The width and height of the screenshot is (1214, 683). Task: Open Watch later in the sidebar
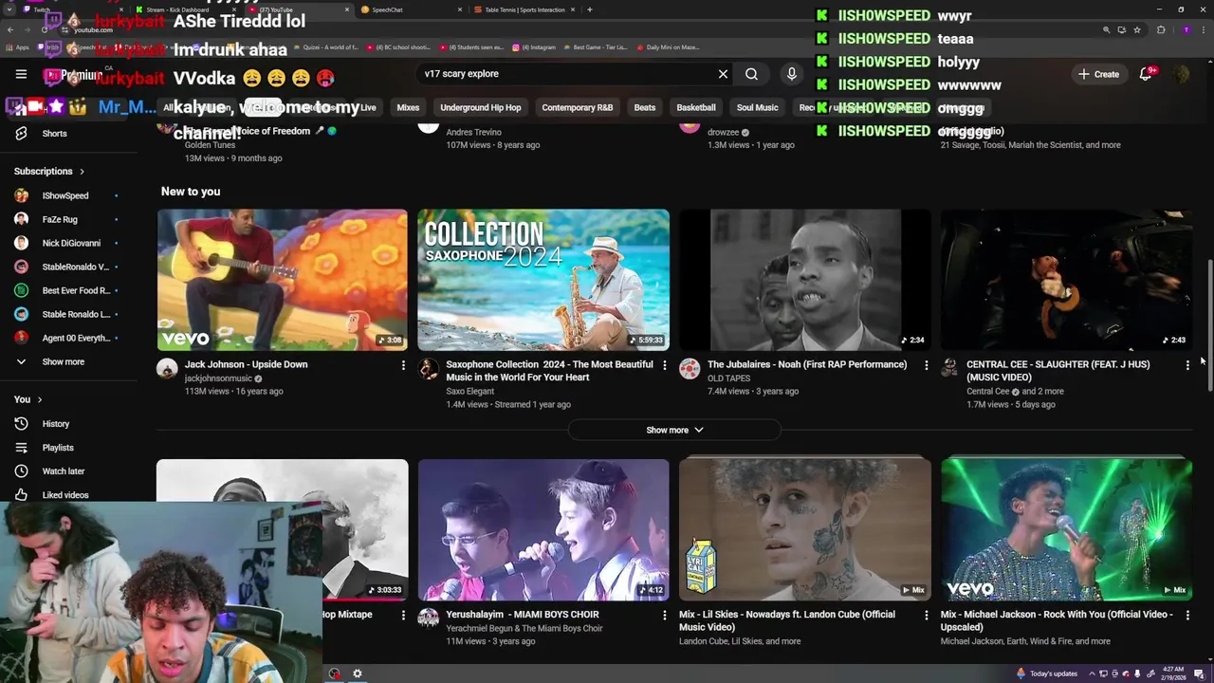66,471
